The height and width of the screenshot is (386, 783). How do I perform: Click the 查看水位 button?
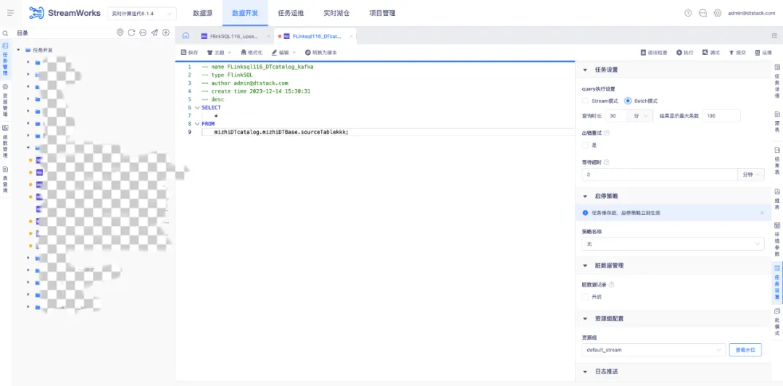click(x=745, y=350)
